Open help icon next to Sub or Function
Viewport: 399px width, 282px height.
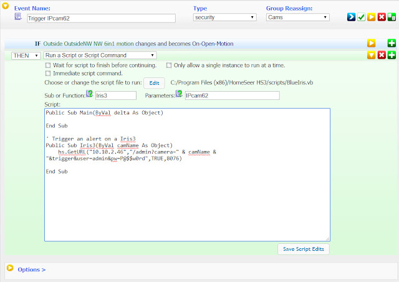89,94
